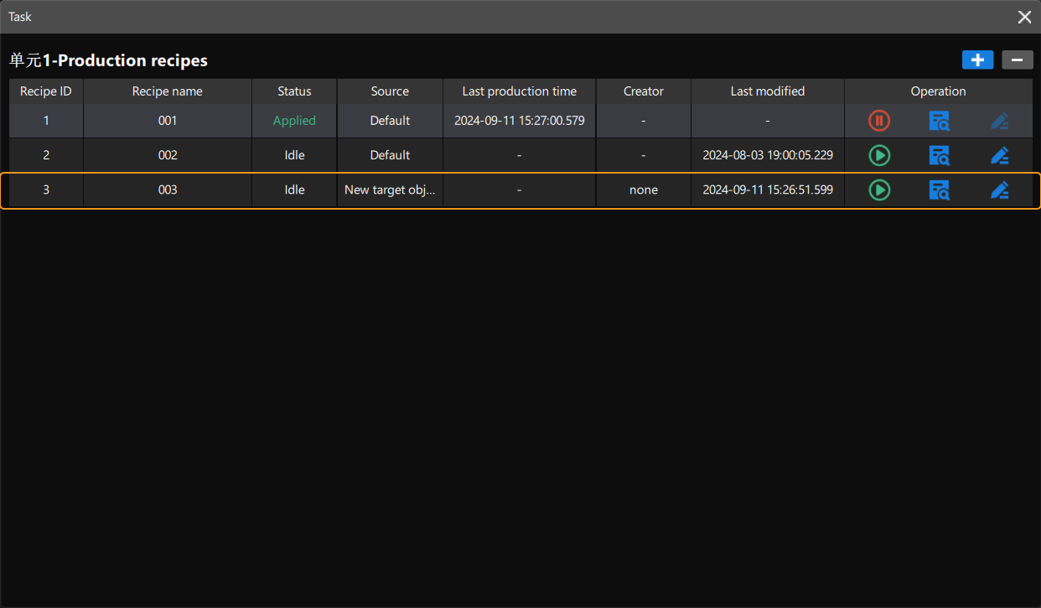Screen dimensions: 1041x608
Task: Start production of recipe 002
Action: point(878,155)
